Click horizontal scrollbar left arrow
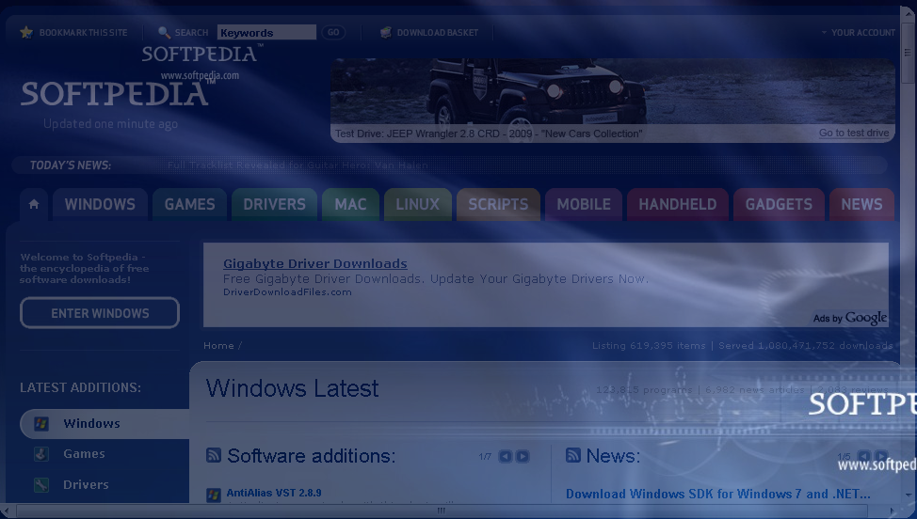The image size is (917, 519). (x=5, y=511)
